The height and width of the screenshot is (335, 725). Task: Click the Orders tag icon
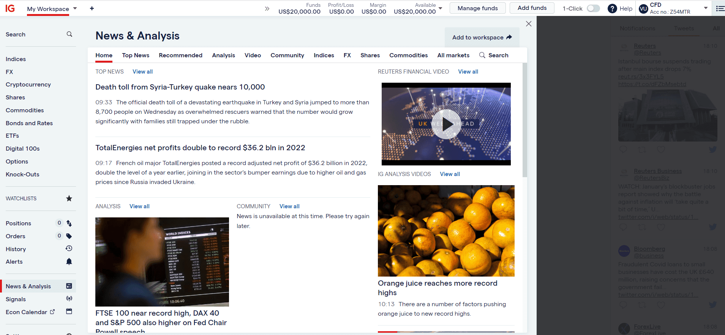click(69, 236)
